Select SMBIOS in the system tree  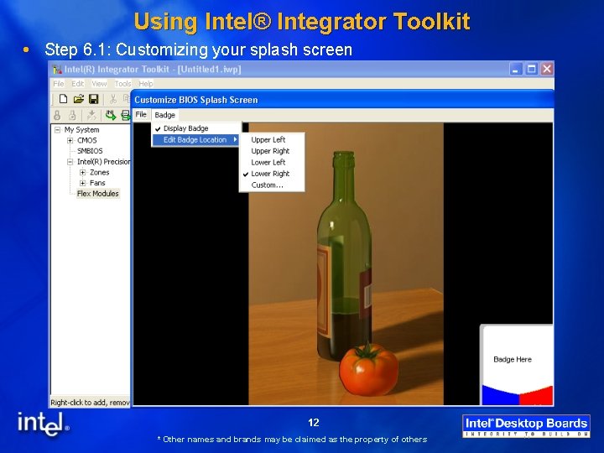pyautogui.click(x=90, y=151)
